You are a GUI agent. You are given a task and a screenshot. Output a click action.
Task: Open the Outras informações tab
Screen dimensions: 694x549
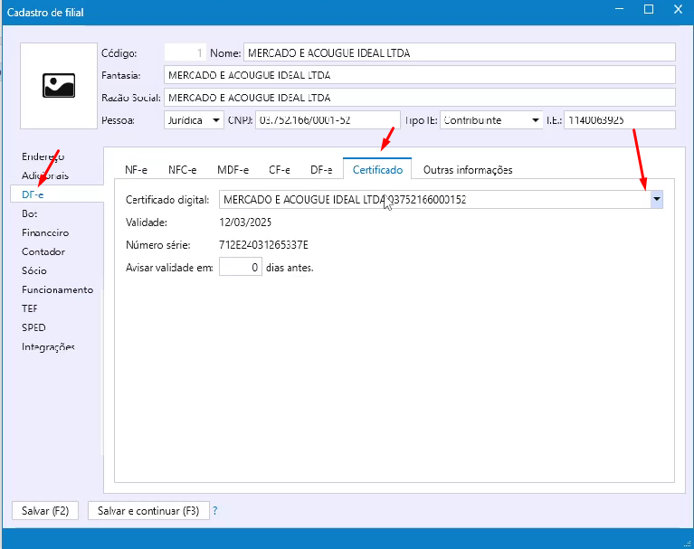(468, 169)
